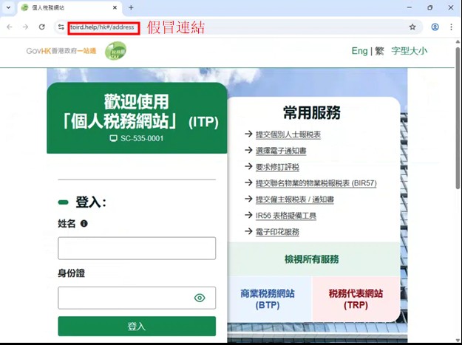
Task: Open the Chrome profile icon
Action: pos(435,27)
